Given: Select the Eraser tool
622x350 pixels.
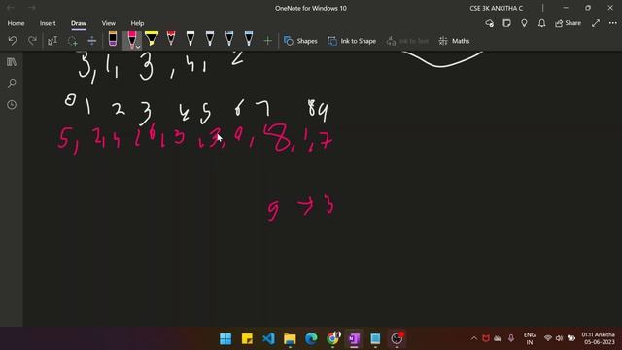Looking at the screenshot, I should coord(113,39).
